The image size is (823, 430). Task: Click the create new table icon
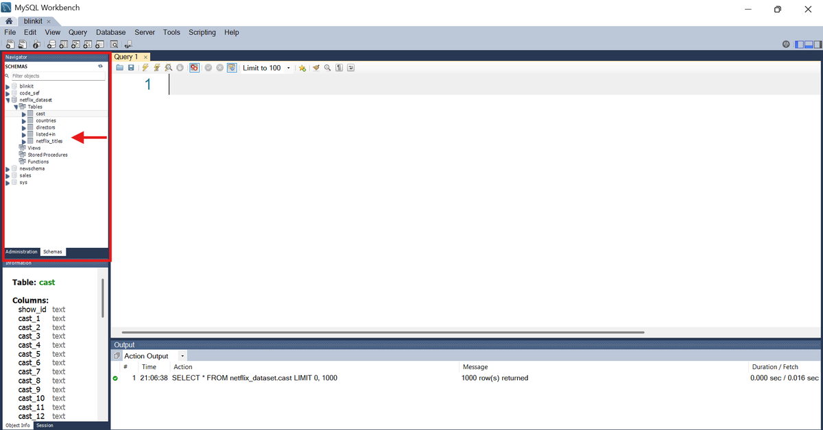click(63, 45)
